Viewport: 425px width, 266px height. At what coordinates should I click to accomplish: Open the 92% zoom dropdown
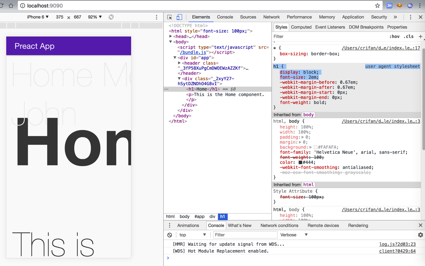pos(95,17)
